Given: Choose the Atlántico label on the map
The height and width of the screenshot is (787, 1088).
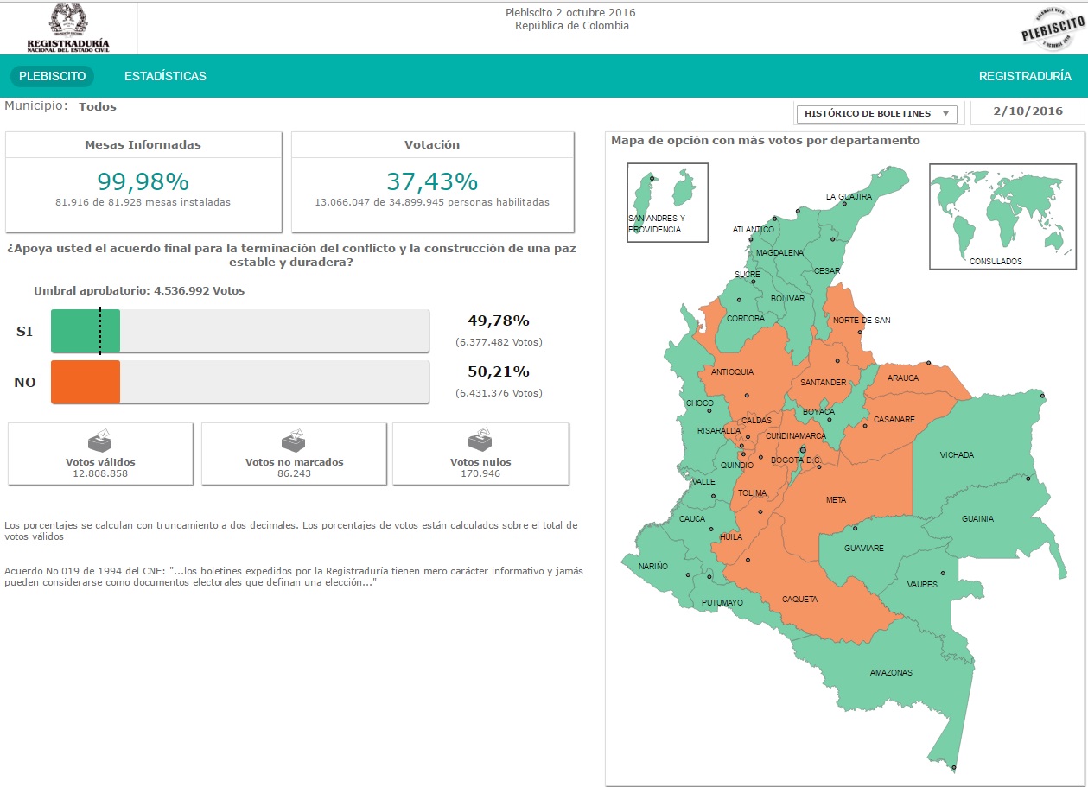Looking at the screenshot, I should click(x=754, y=230).
